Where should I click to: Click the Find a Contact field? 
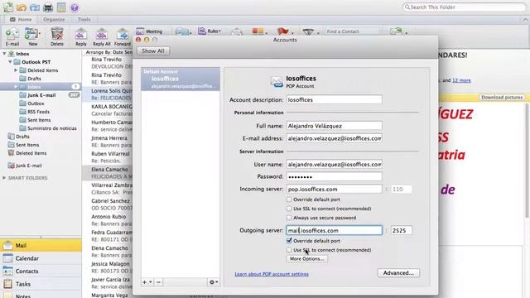click(x=351, y=31)
